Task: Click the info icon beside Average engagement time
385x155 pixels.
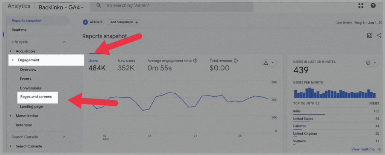Action: click(x=195, y=61)
